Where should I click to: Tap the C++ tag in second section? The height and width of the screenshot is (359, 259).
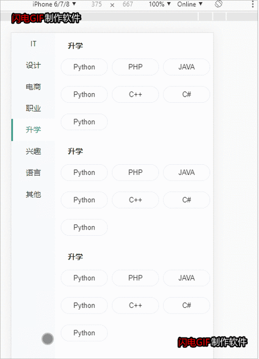(x=135, y=200)
